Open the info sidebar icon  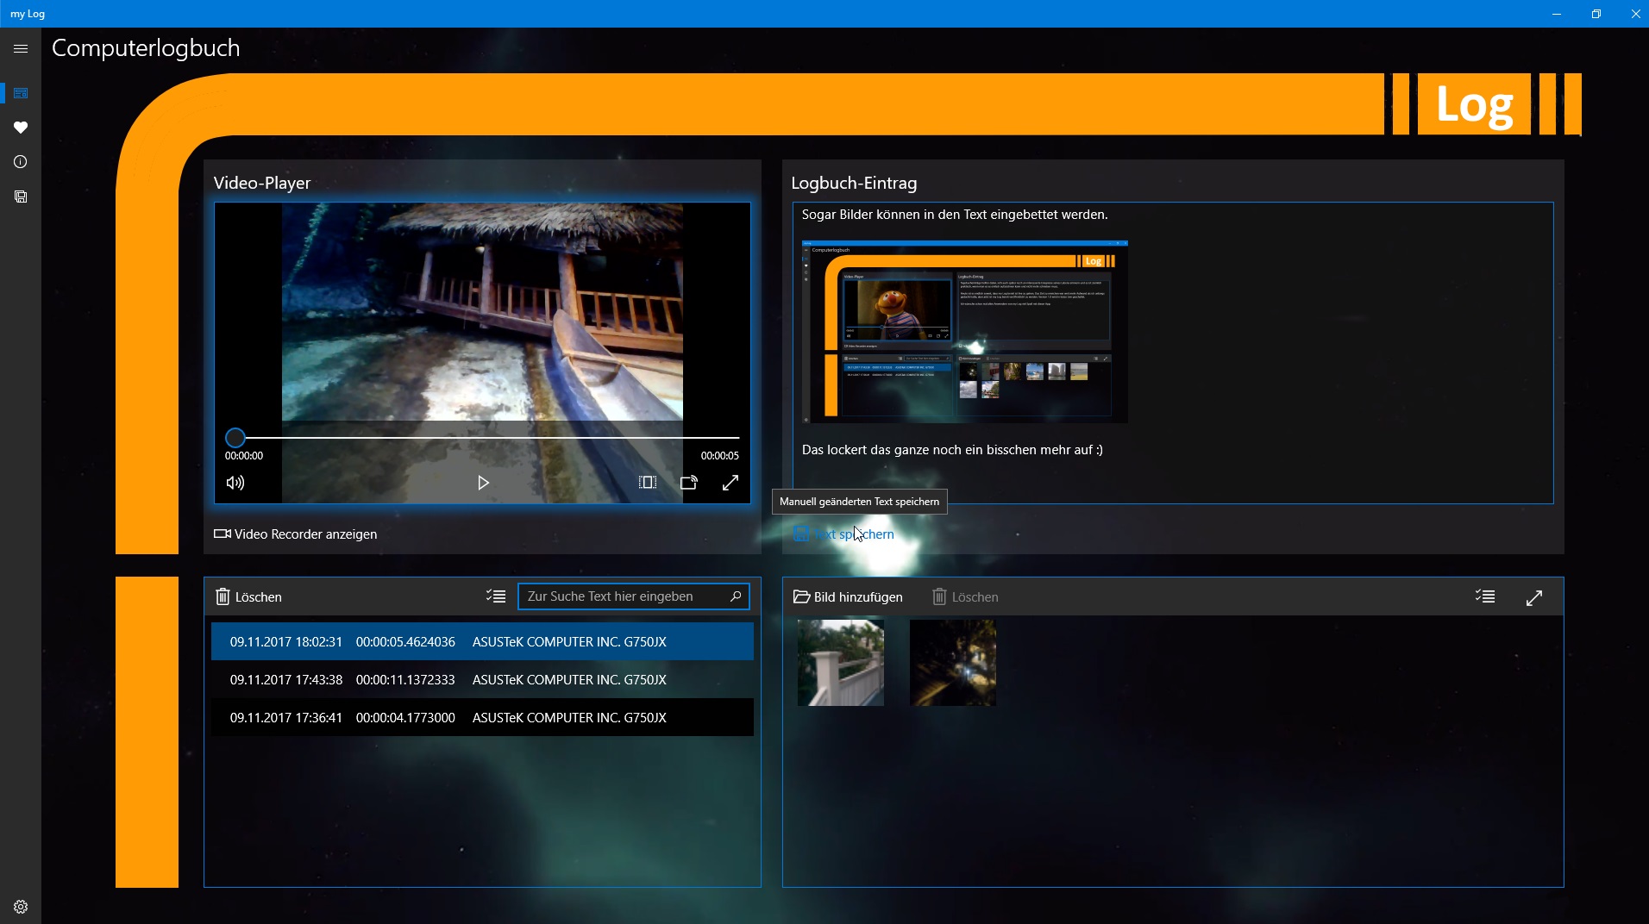(x=21, y=162)
